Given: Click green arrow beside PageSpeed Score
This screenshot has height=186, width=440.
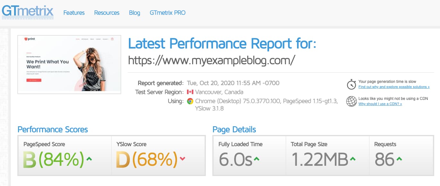Looking at the screenshot, I should coord(89,159).
